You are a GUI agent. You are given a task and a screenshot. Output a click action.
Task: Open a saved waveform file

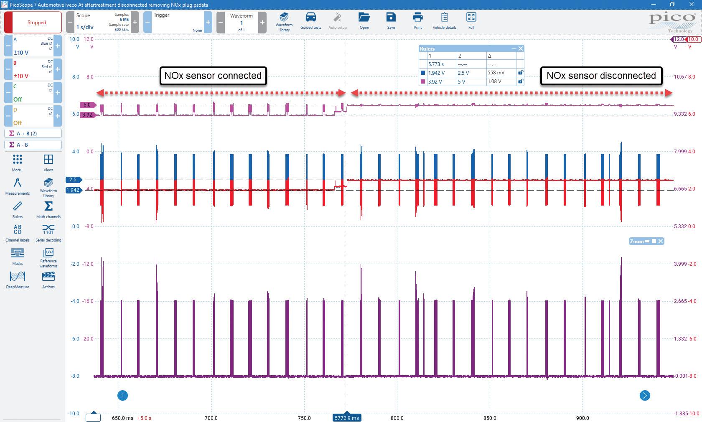tap(364, 21)
